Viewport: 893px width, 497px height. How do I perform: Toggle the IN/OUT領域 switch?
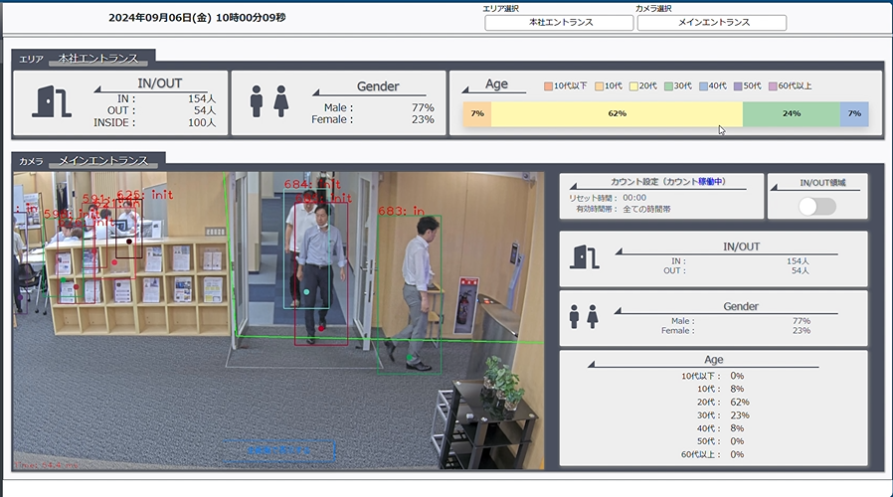pyautogui.click(x=817, y=206)
